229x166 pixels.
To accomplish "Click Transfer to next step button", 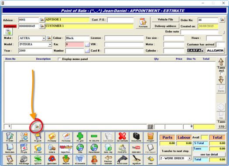I will tap(175, 151).
